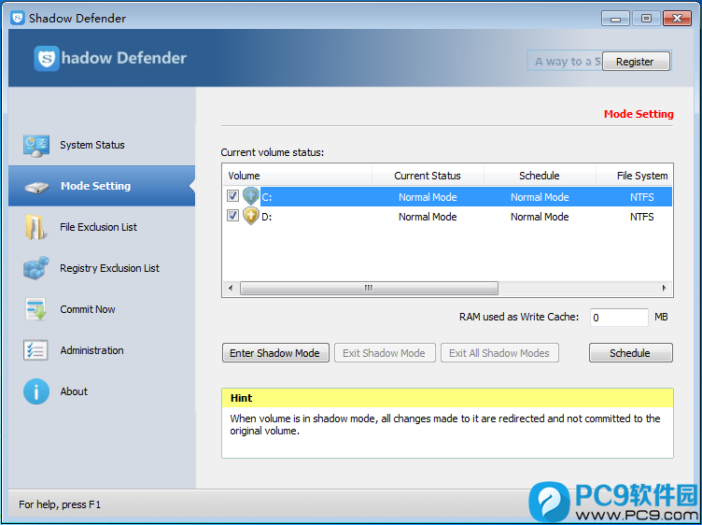Click the Registry Exclusion List cubes icon
This screenshot has height=525, width=702.
36,268
